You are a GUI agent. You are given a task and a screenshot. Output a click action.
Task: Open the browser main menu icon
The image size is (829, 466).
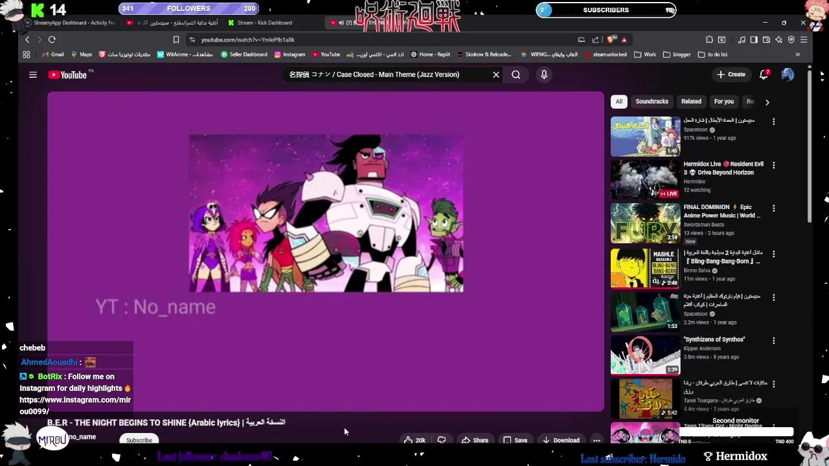coord(804,39)
